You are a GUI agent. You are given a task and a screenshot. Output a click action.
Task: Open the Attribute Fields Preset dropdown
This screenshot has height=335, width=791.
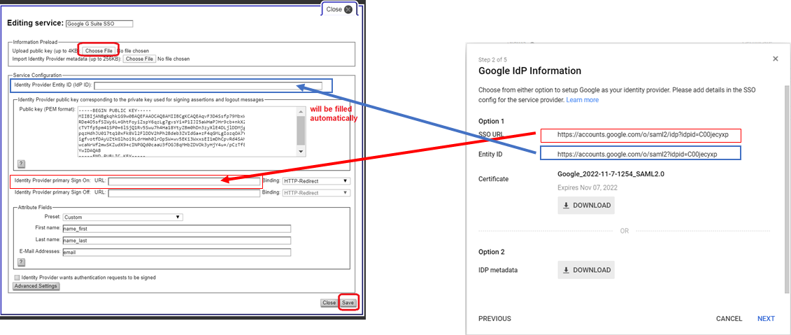[122, 218]
